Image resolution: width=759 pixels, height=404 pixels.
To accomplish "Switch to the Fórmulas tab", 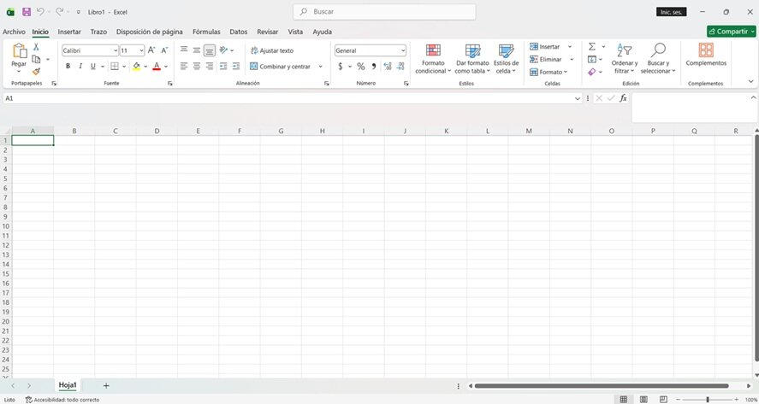I will point(206,32).
